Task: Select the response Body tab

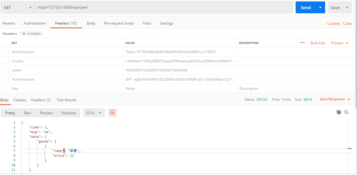Action: tap(4, 100)
